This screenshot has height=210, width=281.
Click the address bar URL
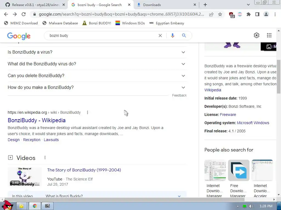[x=121, y=14]
